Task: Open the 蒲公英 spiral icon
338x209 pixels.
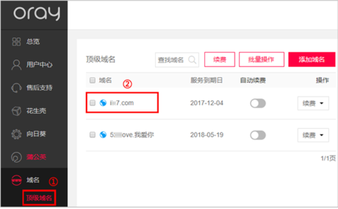Action: tap(16, 157)
